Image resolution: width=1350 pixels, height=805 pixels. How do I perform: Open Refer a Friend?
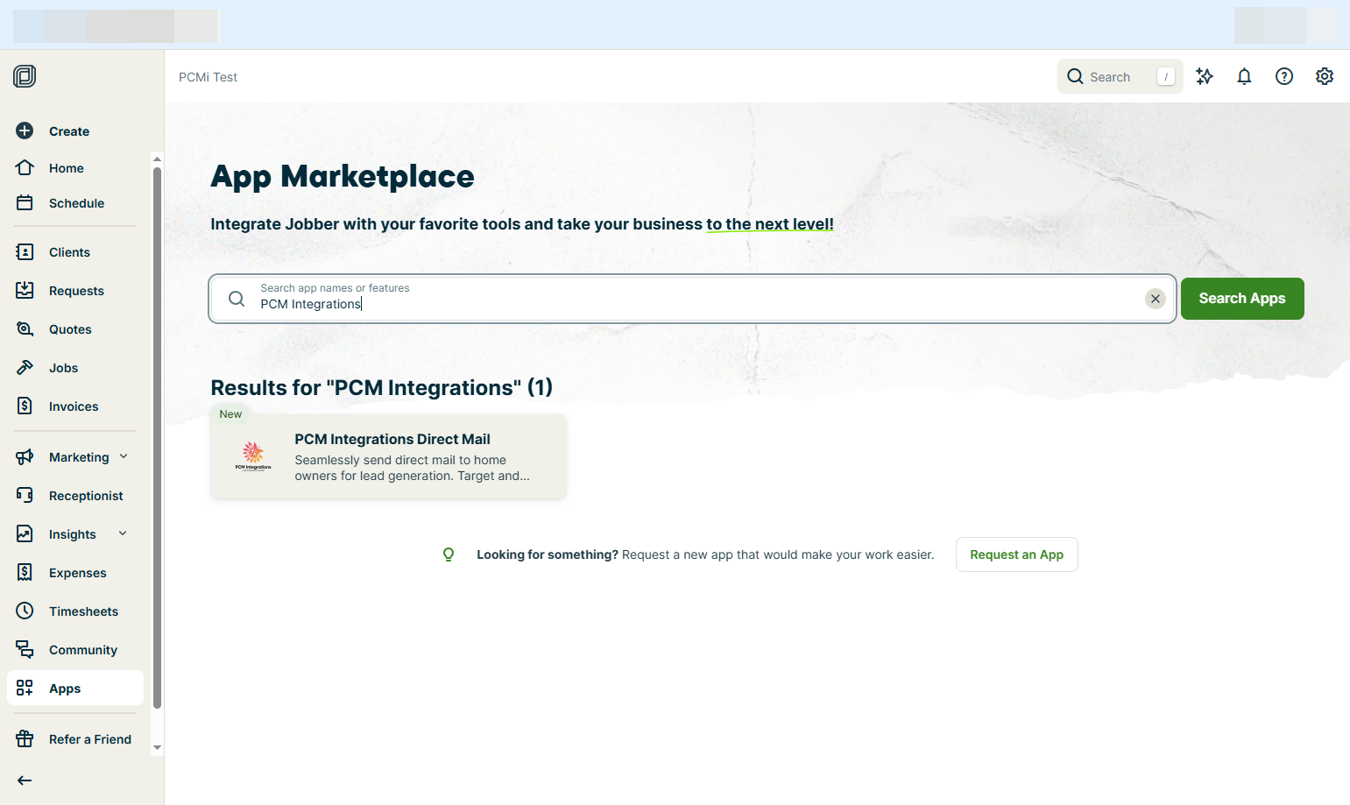pyautogui.click(x=75, y=739)
